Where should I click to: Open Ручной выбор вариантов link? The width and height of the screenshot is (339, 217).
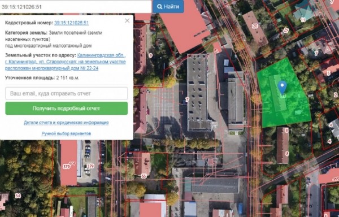tap(66, 133)
